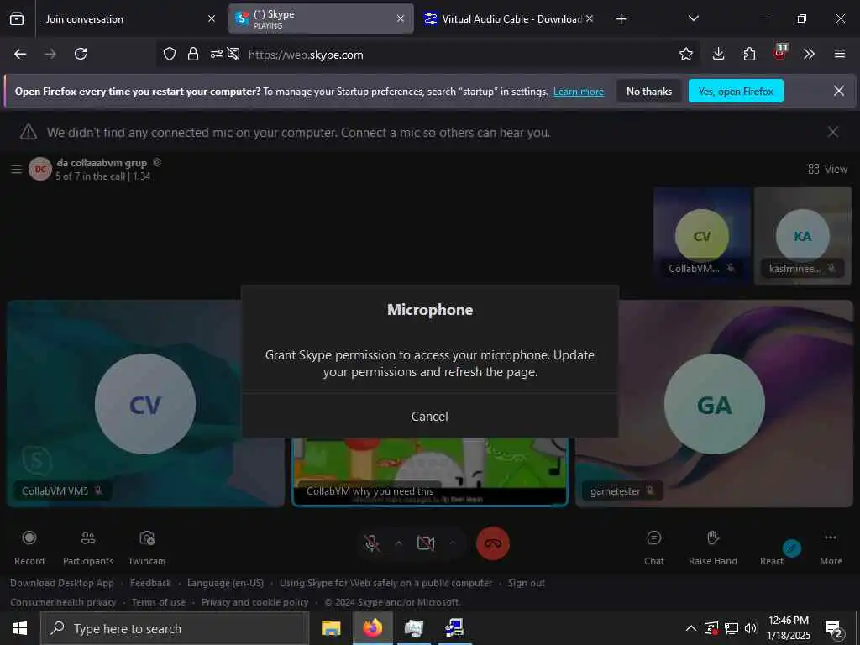Open the Windows Start menu
The height and width of the screenshot is (645, 860).
[x=20, y=628]
